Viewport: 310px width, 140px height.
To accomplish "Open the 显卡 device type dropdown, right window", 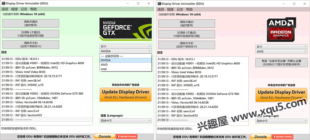I will (282, 47).
